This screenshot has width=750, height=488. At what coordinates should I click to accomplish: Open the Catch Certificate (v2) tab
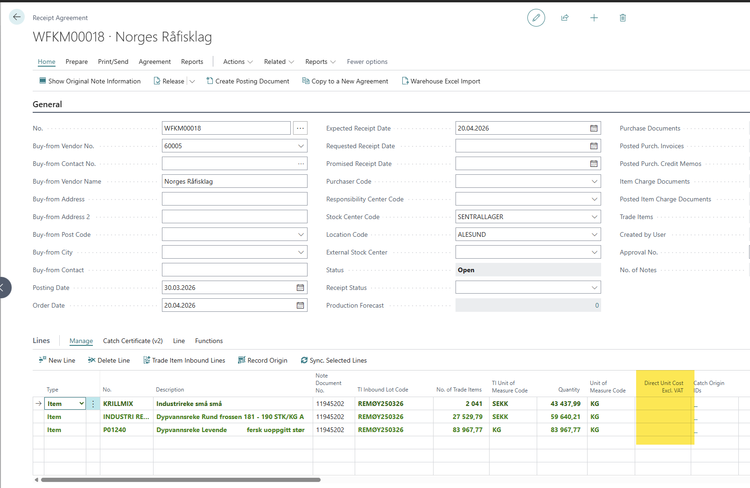click(x=133, y=341)
